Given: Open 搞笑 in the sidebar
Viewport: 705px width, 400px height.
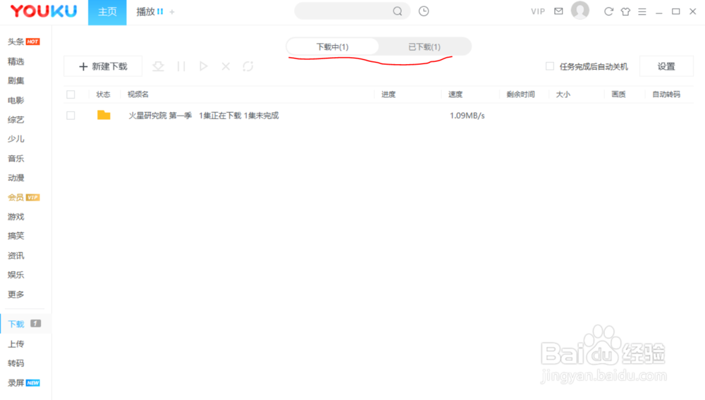Looking at the screenshot, I should point(16,236).
